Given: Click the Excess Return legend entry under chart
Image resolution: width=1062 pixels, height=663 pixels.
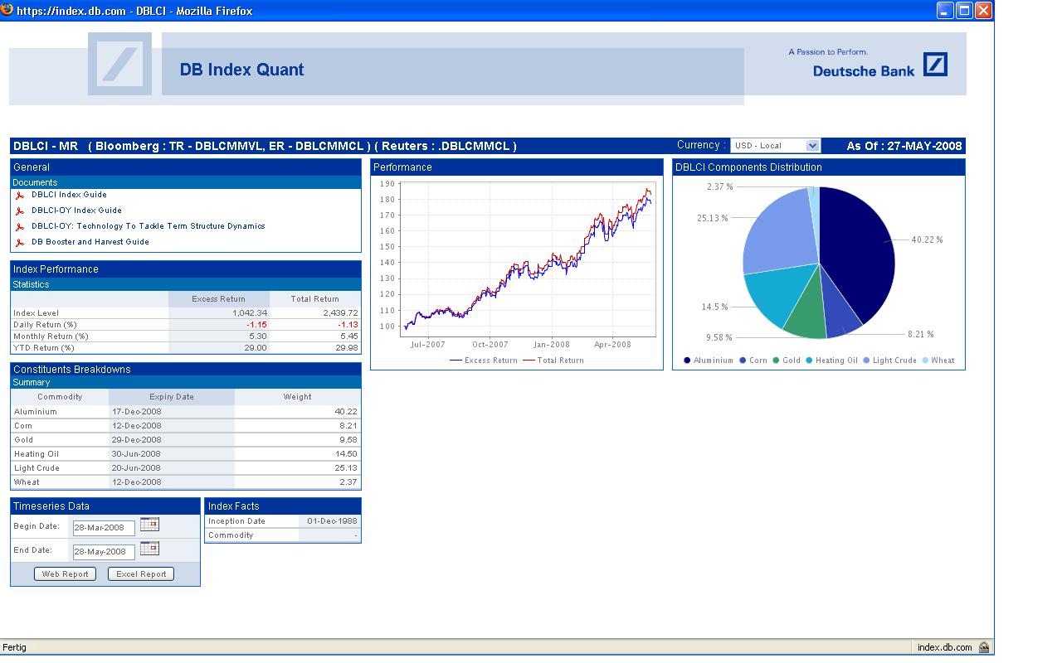Looking at the screenshot, I should point(483,361).
